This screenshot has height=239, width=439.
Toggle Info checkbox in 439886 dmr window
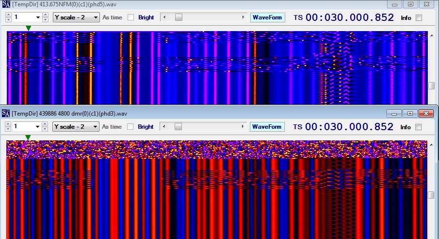(x=418, y=127)
